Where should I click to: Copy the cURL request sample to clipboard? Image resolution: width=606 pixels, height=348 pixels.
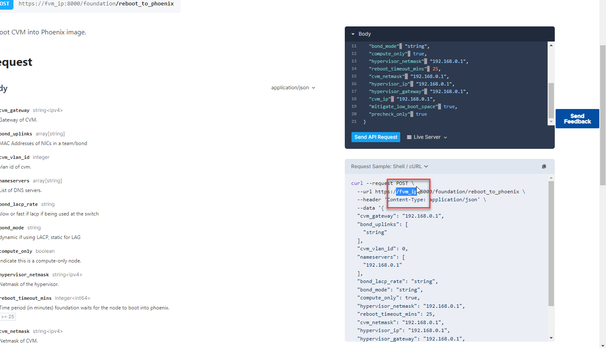[544, 166]
